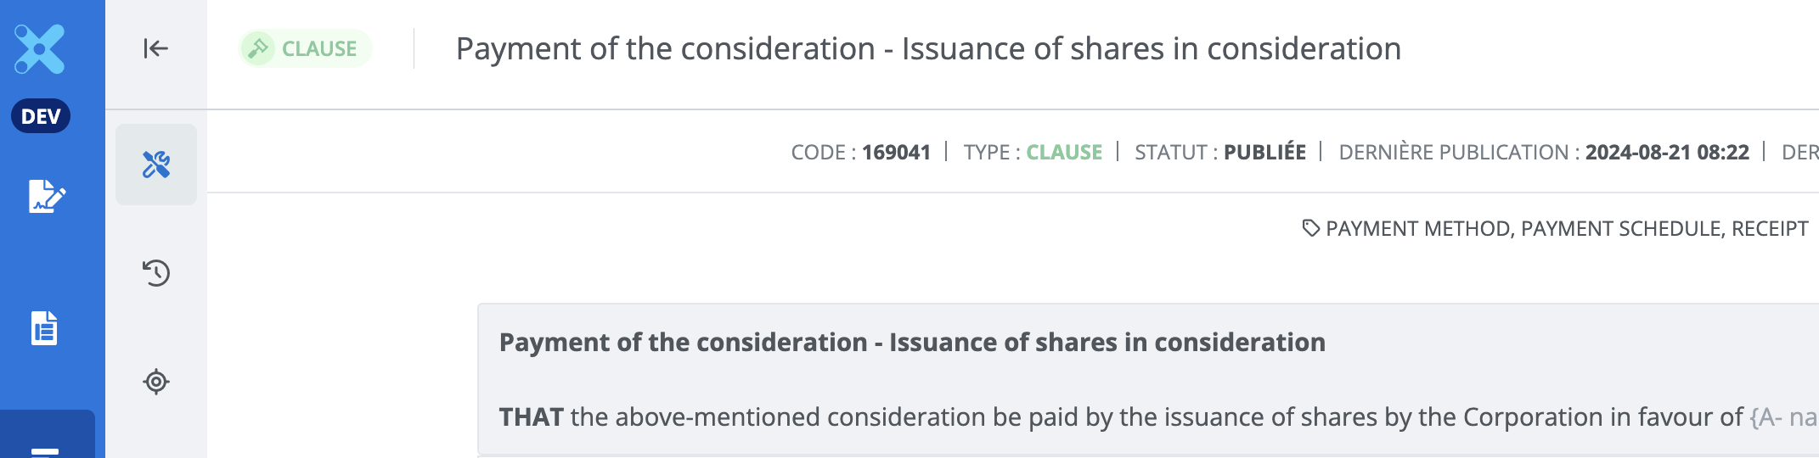Viewport: 1819px width, 458px height.
Task: Select the PAYMENT SCHEDULE tag
Action: click(1620, 229)
